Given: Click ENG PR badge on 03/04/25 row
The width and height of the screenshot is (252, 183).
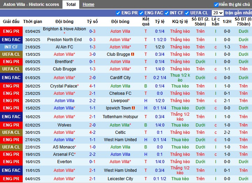Looking at the screenshot, I should tap(11, 31).
